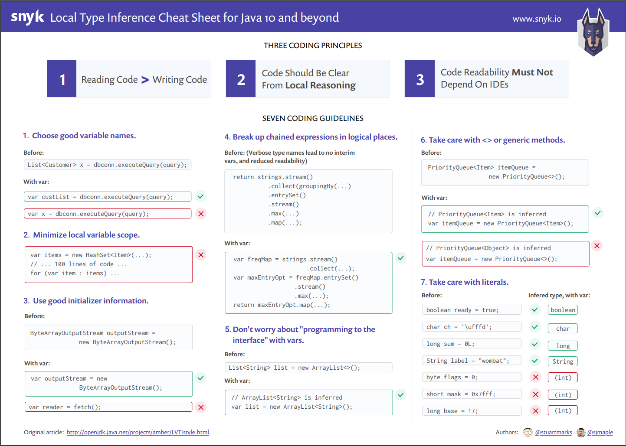Click green check next to boolean ready

pyautogui.click(x=535, y=309)
